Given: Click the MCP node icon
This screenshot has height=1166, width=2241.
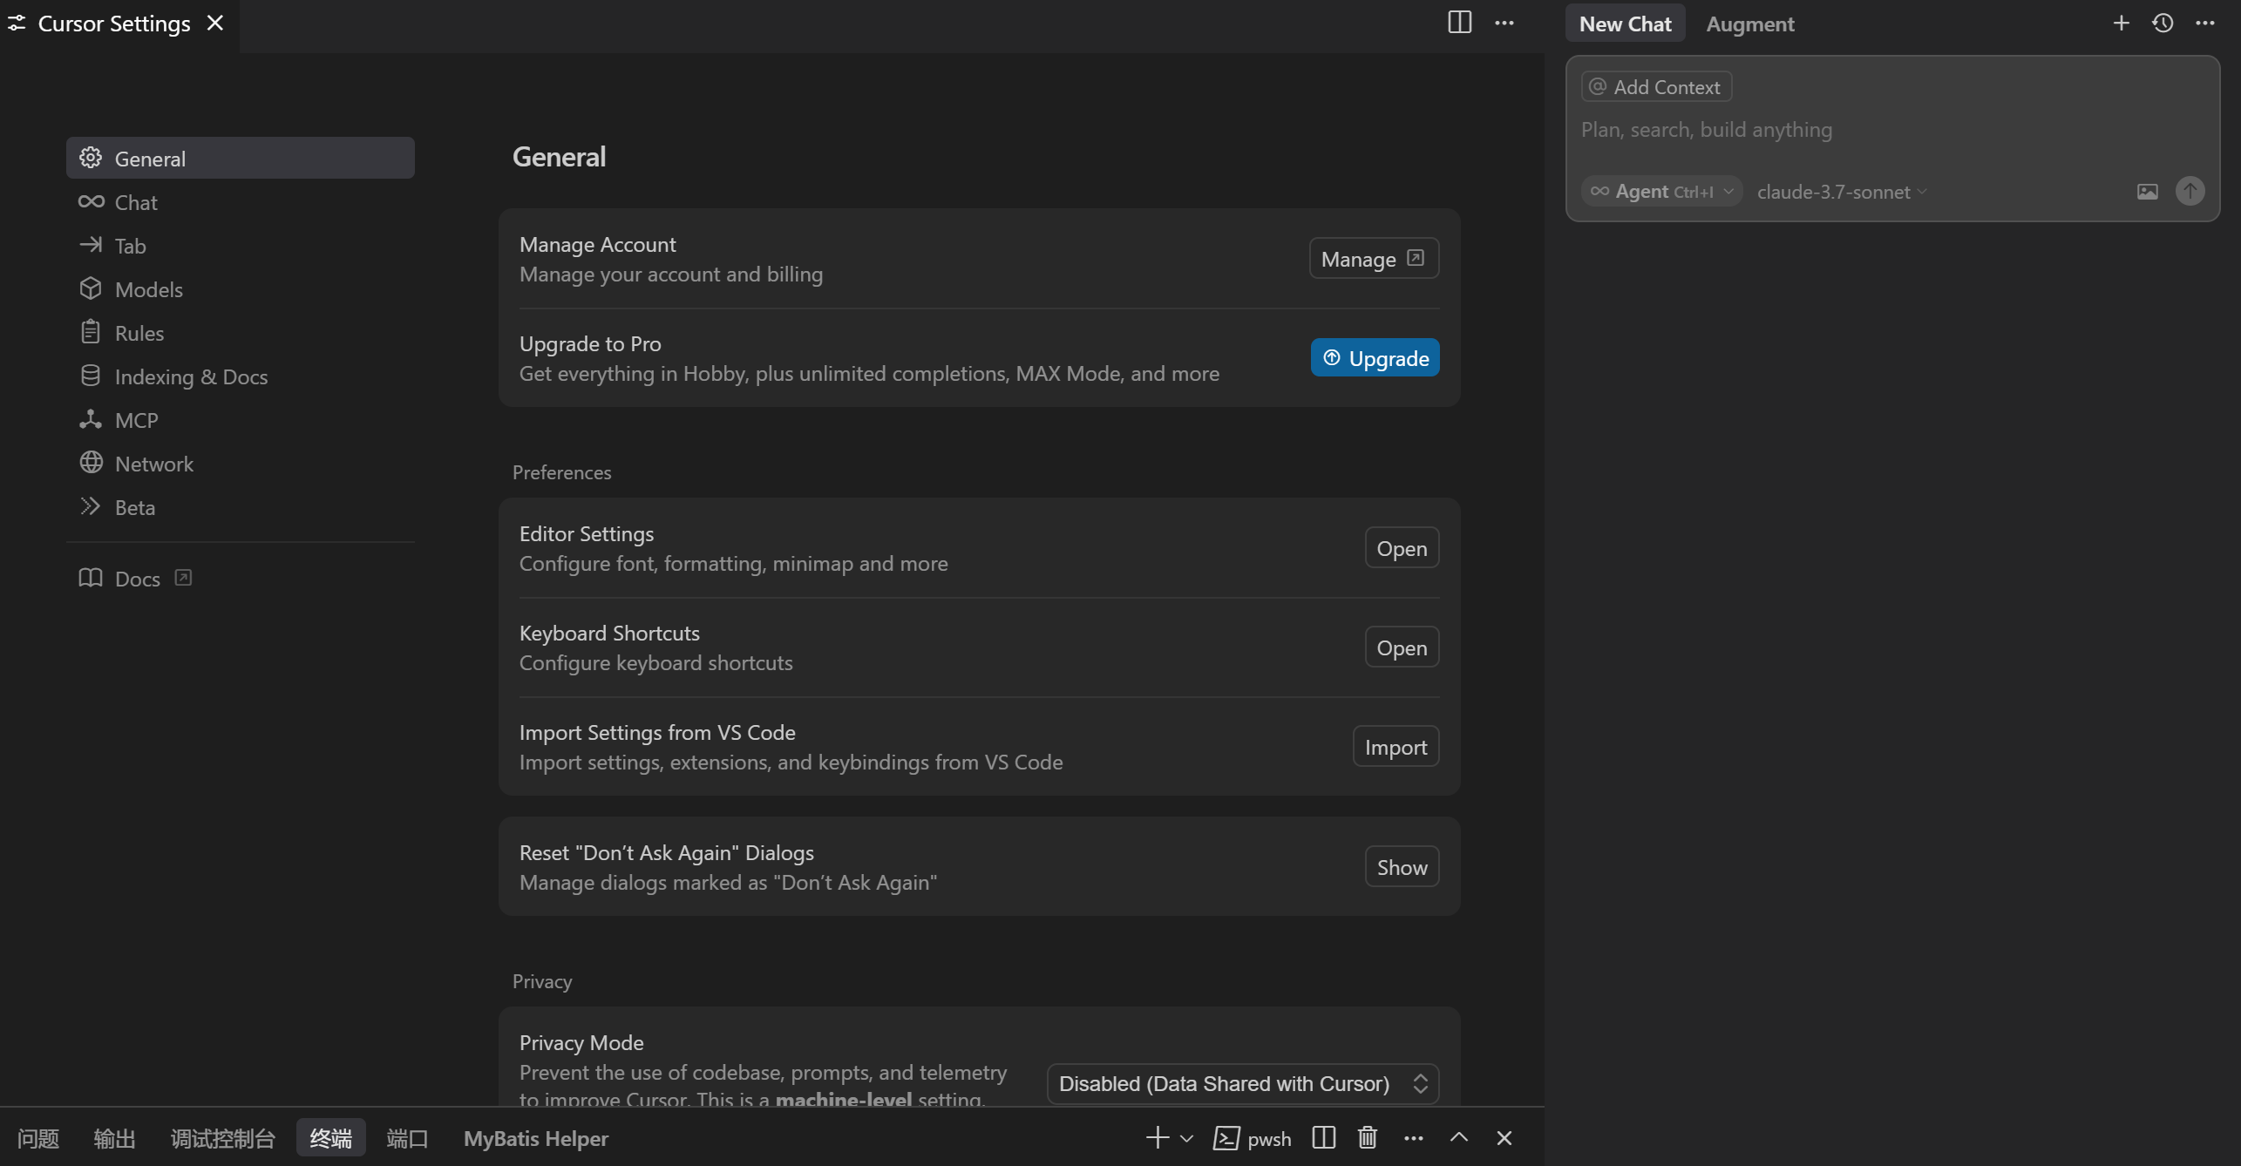Looking at the screenshot, I should [x=91, y=419].
